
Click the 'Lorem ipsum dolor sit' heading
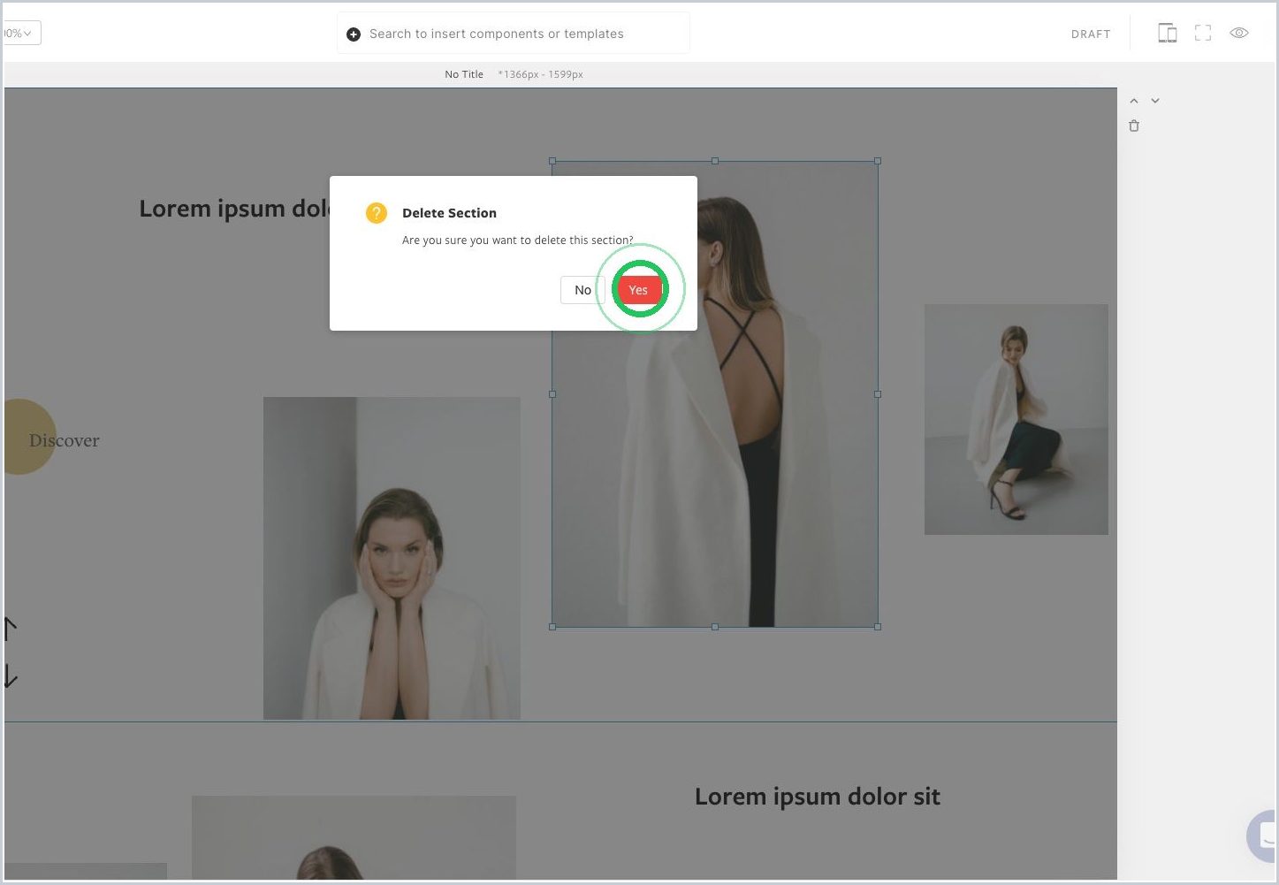click(818, 797)
